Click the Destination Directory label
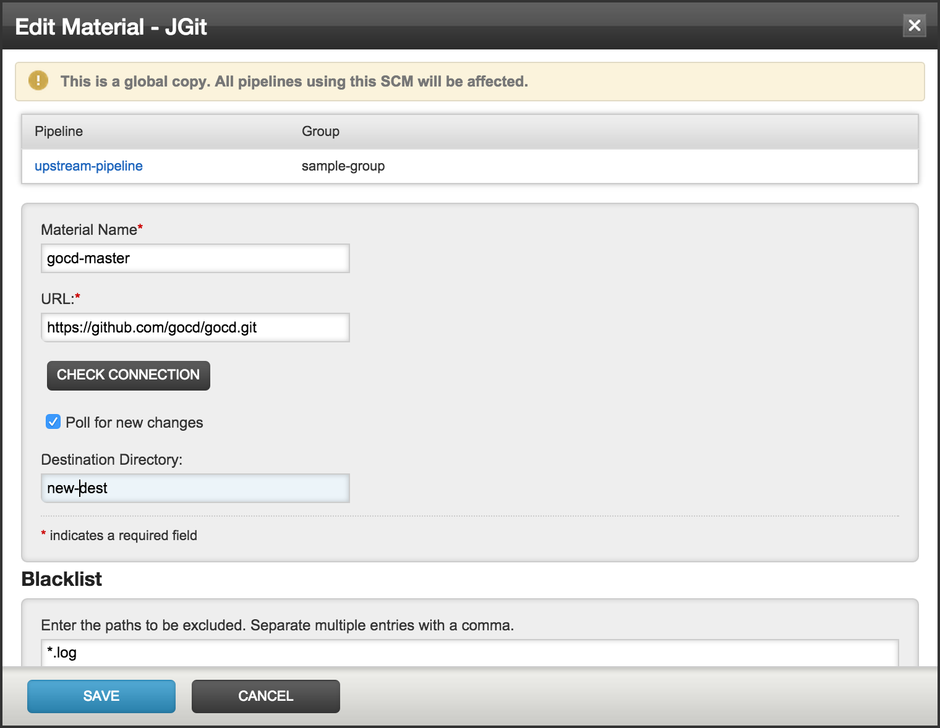Viewport: 940px width, 728px height. (111, 460)
